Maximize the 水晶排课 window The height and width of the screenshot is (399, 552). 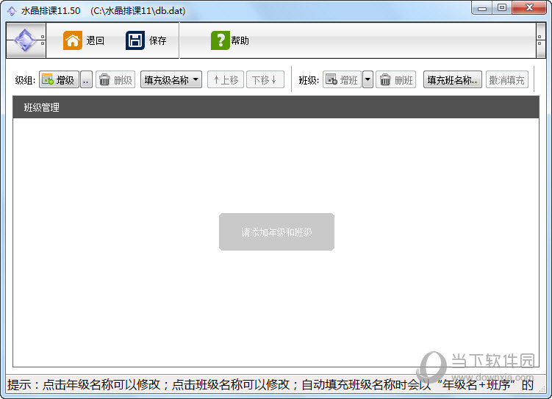502,8
